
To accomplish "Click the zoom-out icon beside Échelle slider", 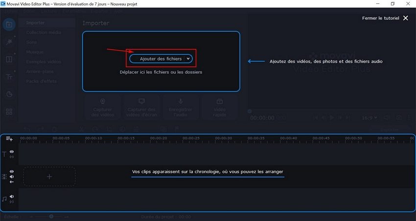I will coord(31,217).
